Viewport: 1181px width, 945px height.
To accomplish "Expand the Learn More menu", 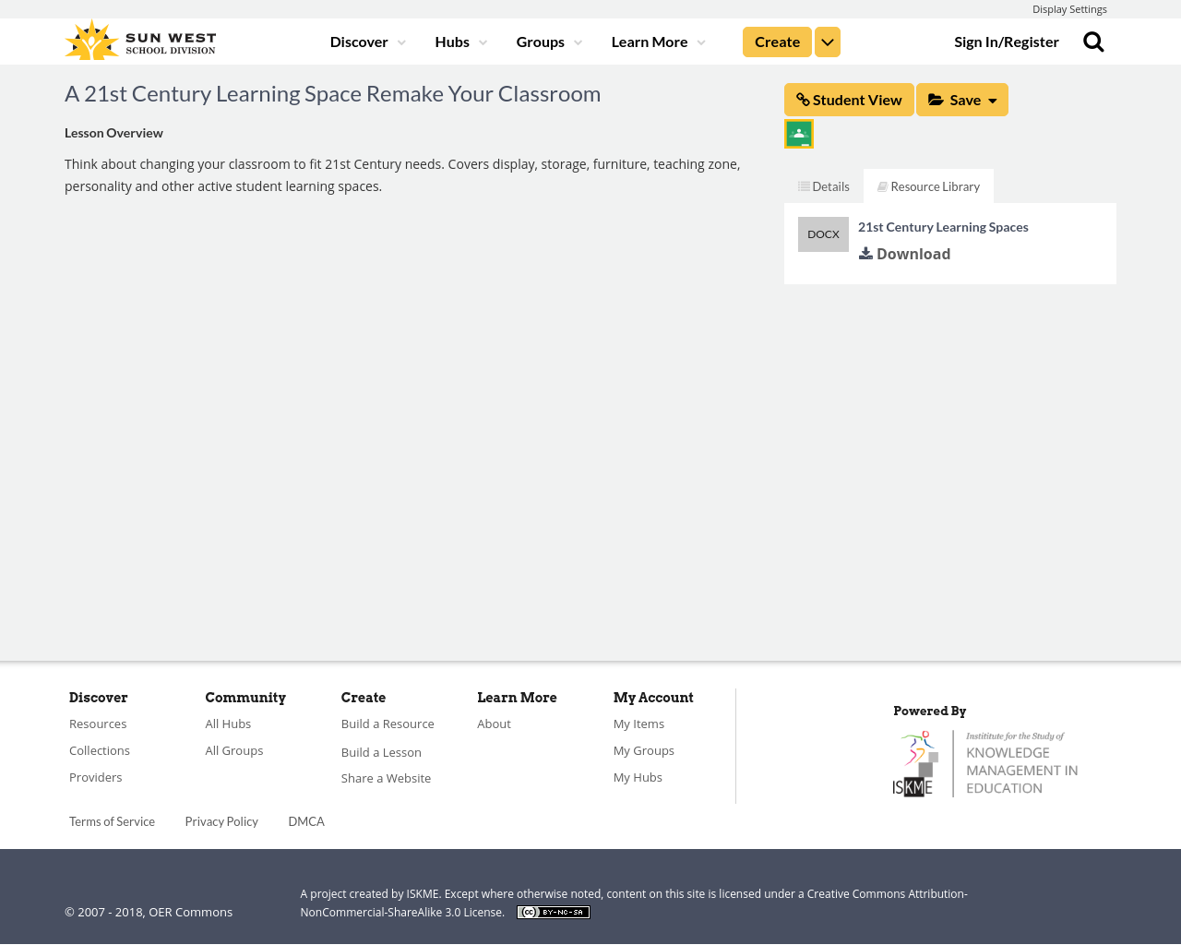I will pyautogui.click(x=658, y=42).
